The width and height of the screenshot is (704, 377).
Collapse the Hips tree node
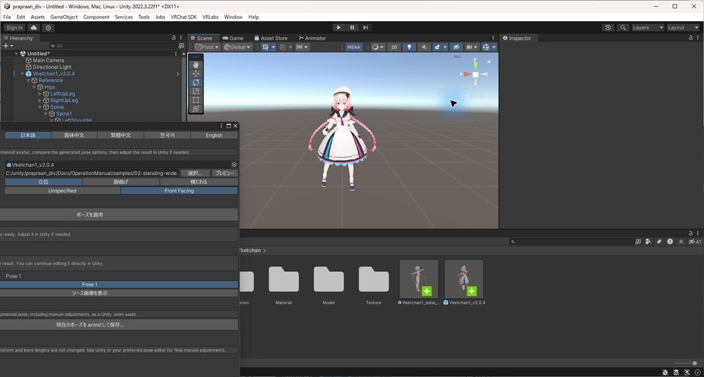pyautogui.click(x=34, y=87)
